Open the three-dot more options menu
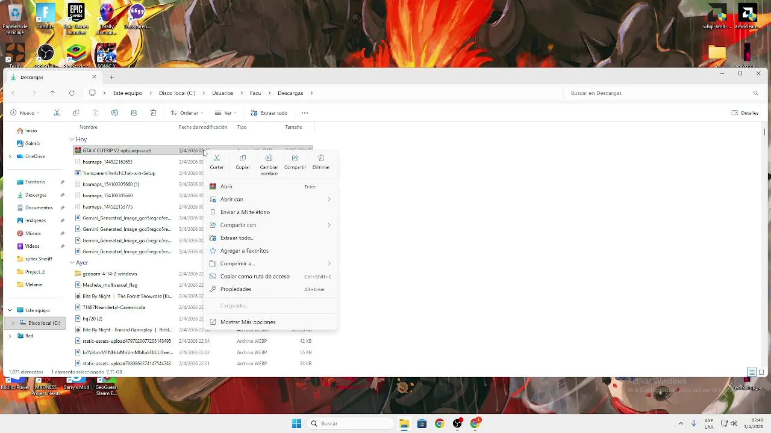771x433 pixels. click(x=305, y=113)
